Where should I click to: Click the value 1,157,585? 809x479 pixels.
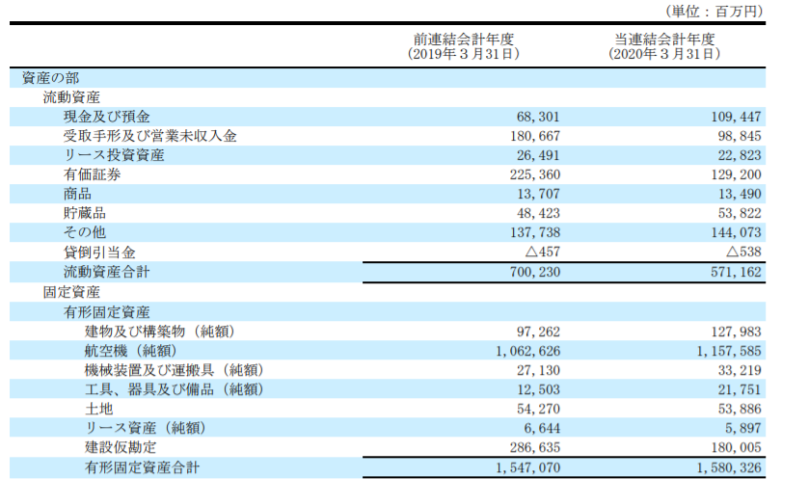pos(729,351)
